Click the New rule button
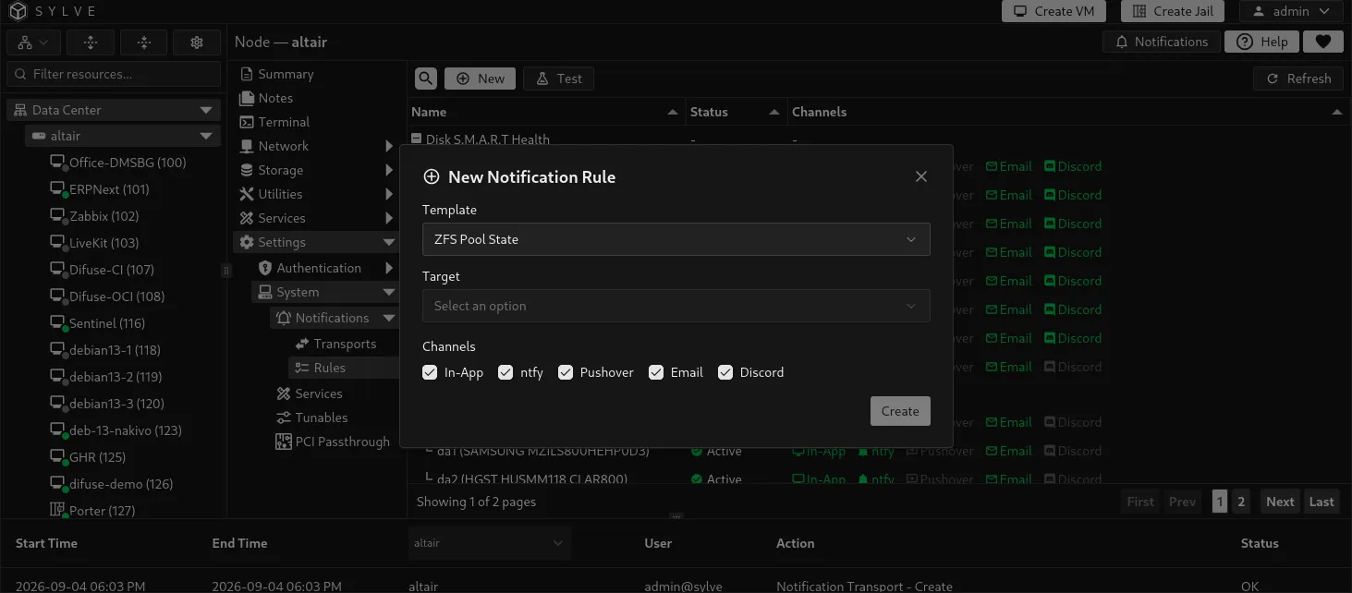 pyautogui.click(x=481, y=79)
